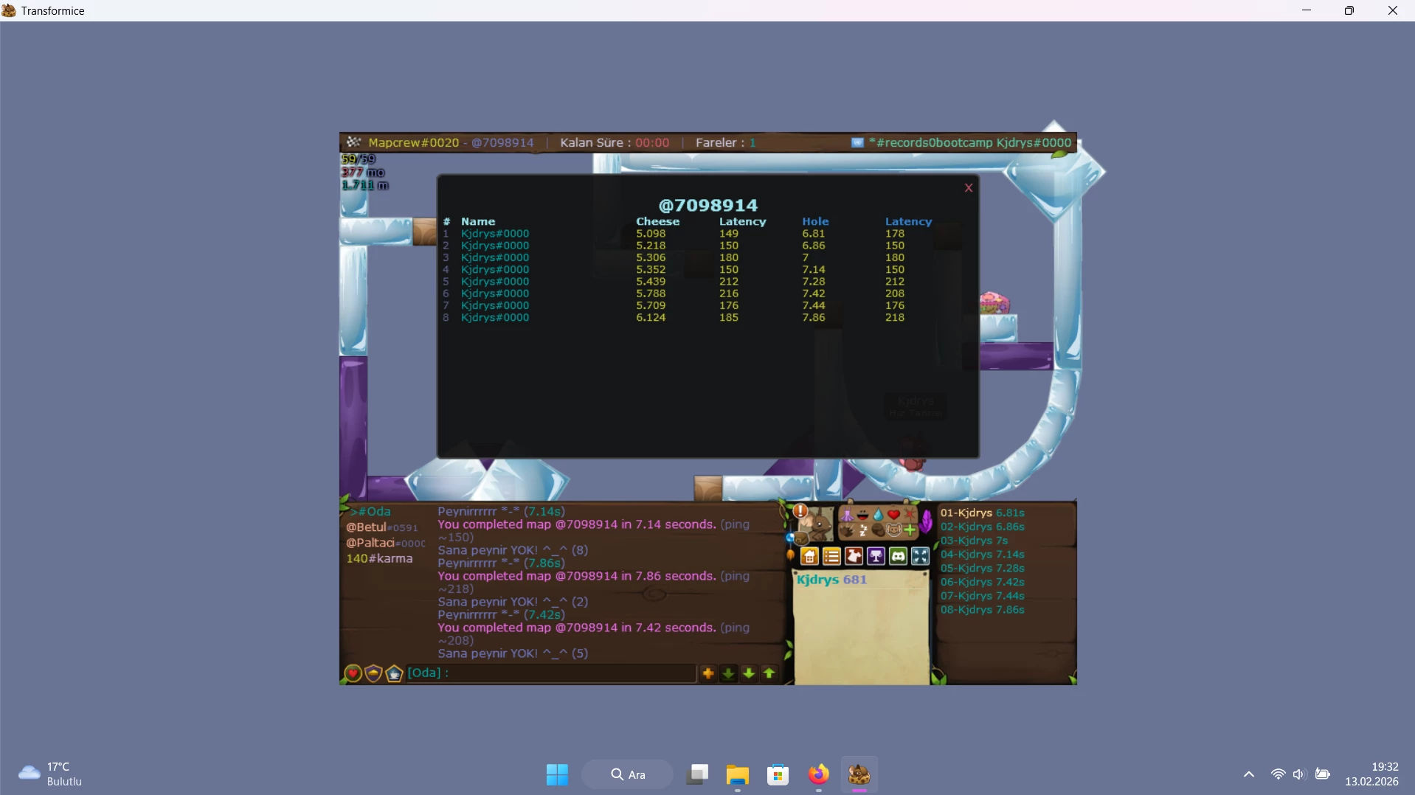Open the green Discord button
The width and height of the screenshot is (1415, 795).
898,556
